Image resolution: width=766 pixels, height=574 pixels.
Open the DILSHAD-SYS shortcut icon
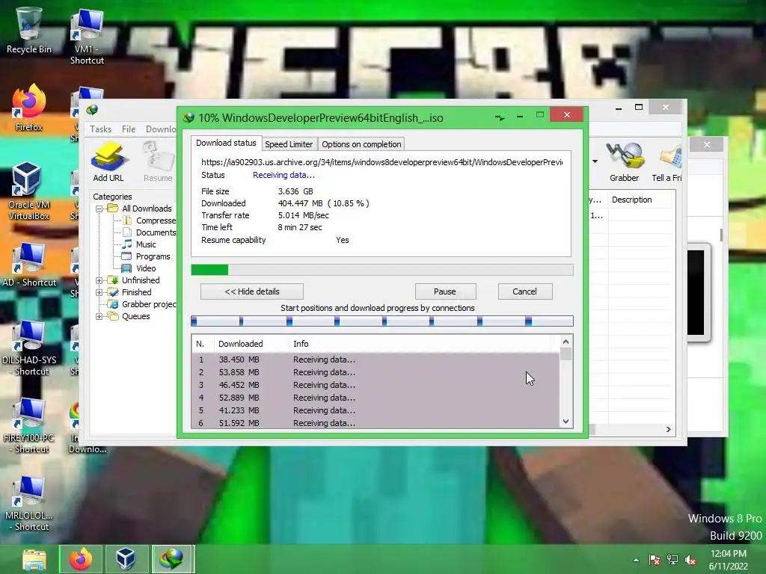(28, 348)
